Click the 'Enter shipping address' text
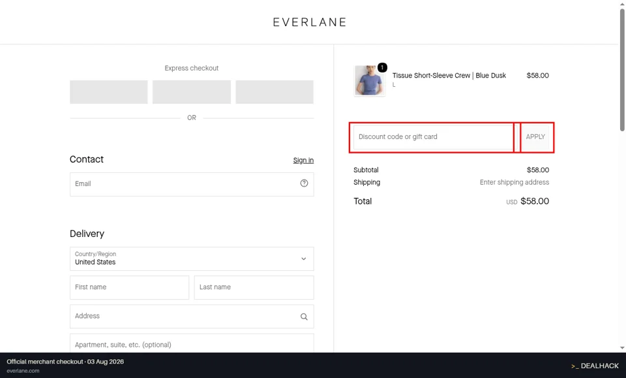The height and width of the screenshot is (378, 626). [514, 182]
